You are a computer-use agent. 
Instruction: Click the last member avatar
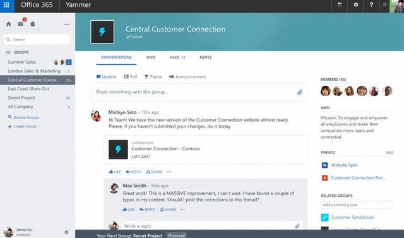click(388, 91)
